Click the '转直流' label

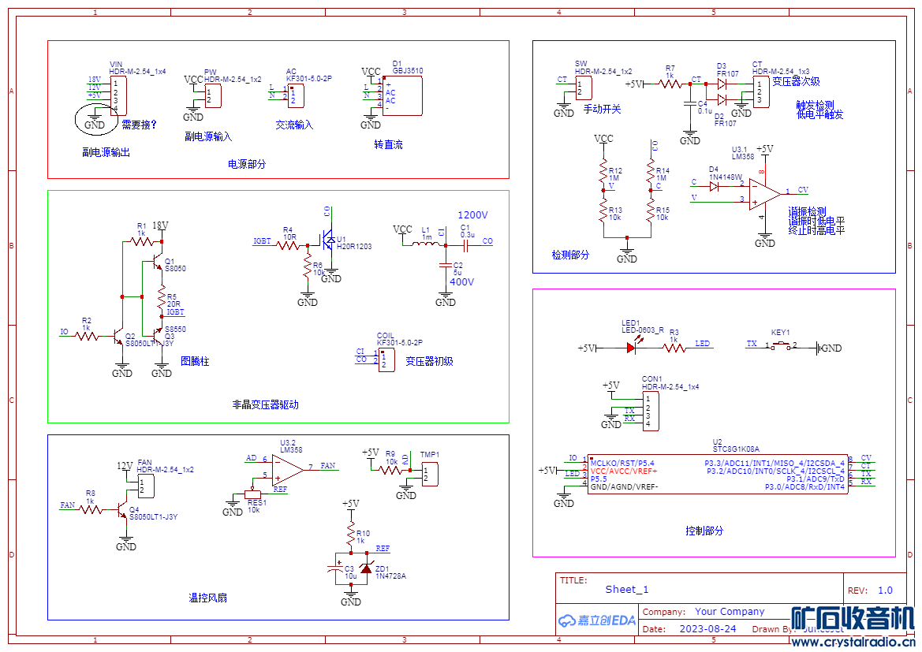pos(388,144)
